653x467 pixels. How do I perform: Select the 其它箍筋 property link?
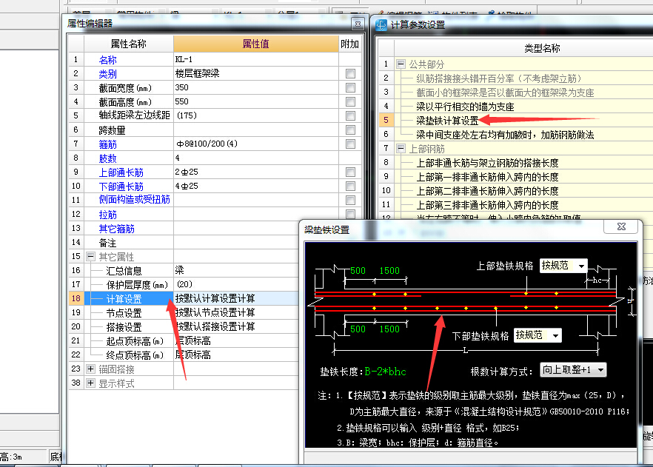pyautogui.click(x=117, y=229)
